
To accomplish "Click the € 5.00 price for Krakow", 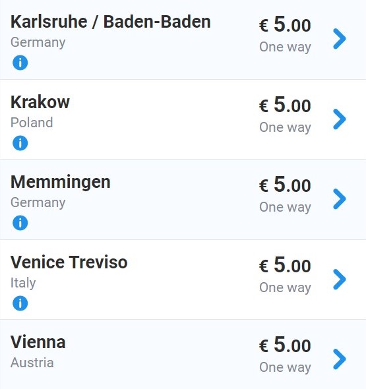I will pyautogui.click(x=285, y=105).
